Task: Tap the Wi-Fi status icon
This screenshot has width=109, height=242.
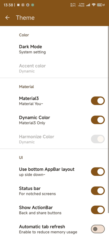Action: point(93,5)
